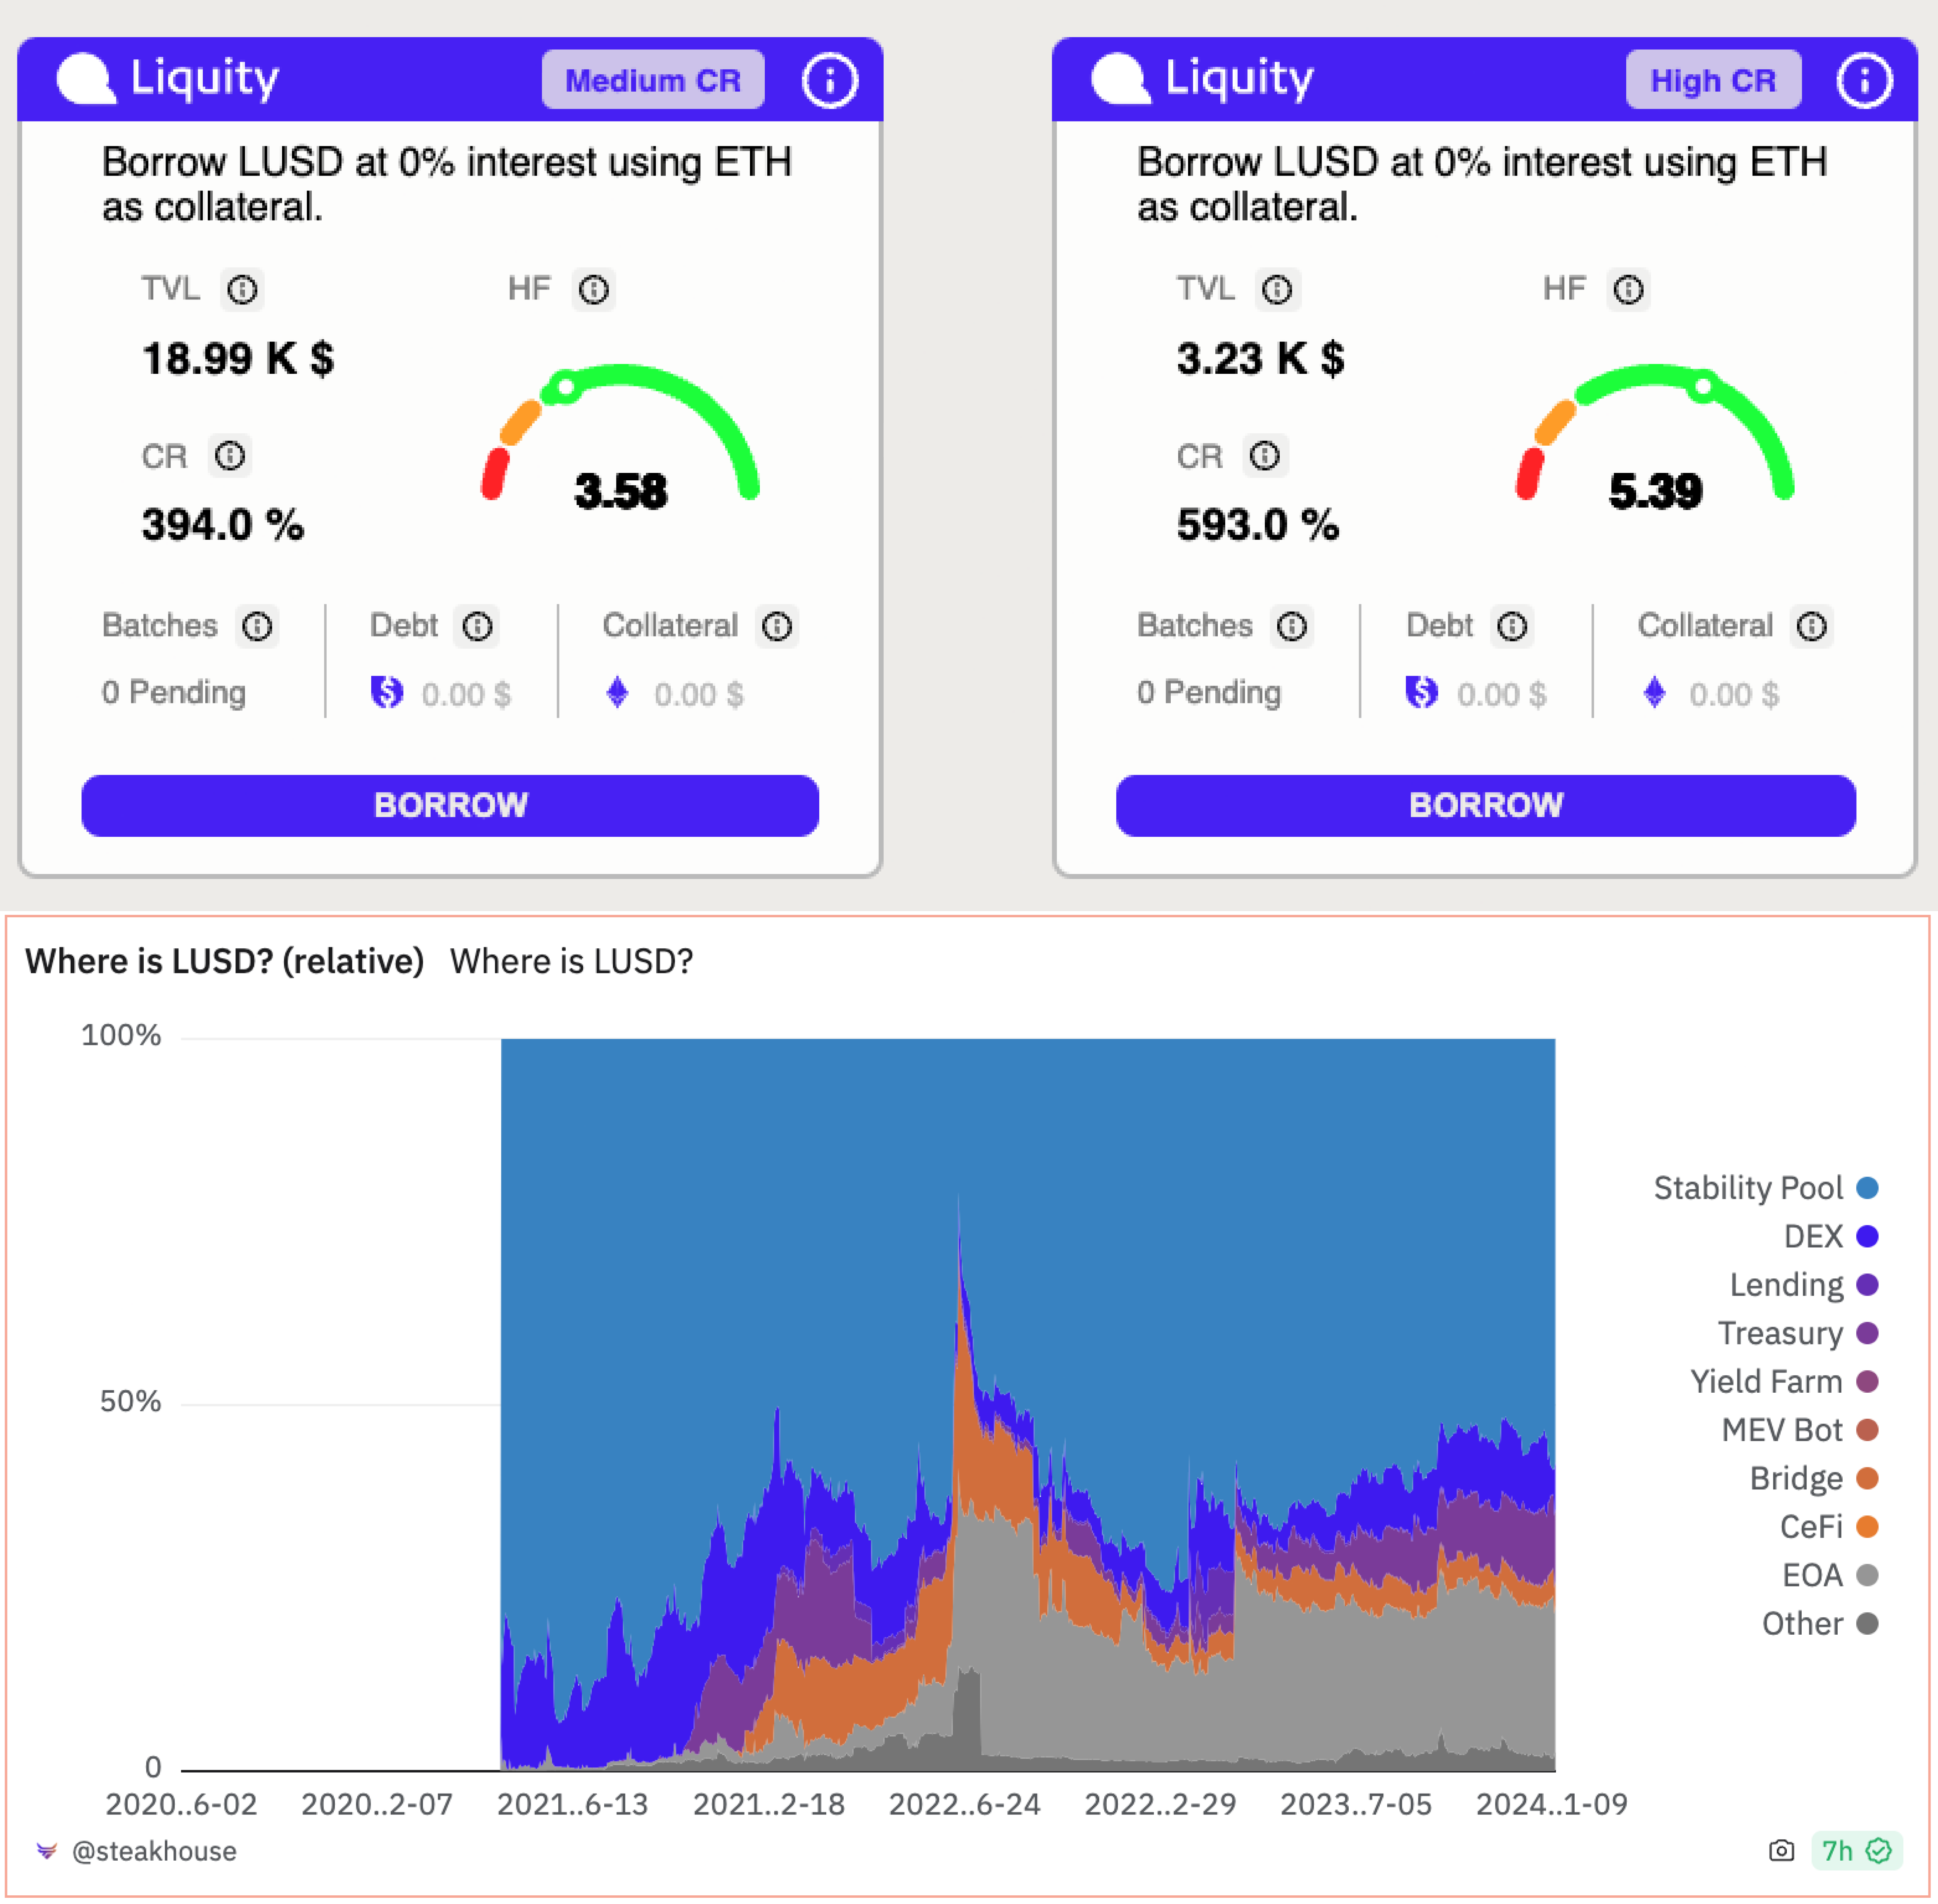Click Debt info icon in Medium CR card

coord(477,627)
